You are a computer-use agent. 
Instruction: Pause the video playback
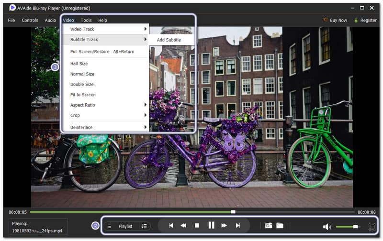click(x=211, y=226)
